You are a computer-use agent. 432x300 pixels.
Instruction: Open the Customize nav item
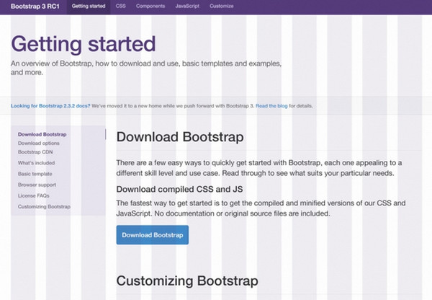(221, 6)
